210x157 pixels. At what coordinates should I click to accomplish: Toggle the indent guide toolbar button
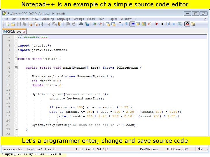pos(132,24)
